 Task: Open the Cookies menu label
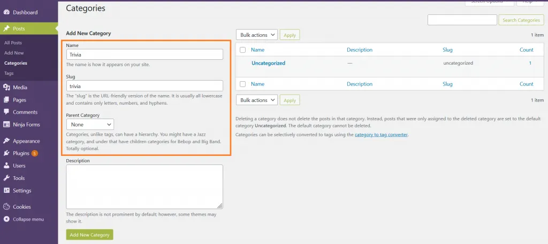pos(22,207)
